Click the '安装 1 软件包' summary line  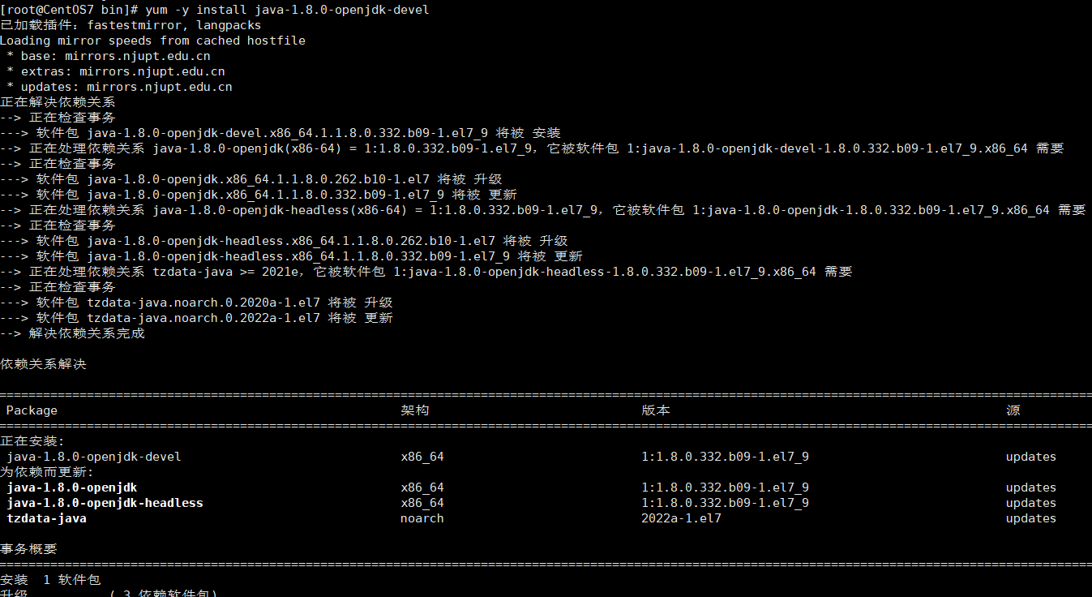[x=50, y=580]
